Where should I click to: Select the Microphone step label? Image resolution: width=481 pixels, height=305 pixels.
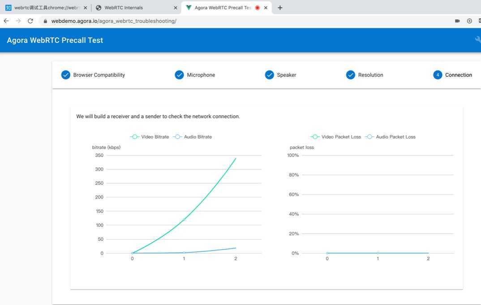tap(201, 75)
